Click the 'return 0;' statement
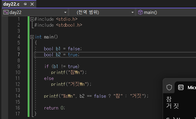The height and width of the screenshot is (119, 196). pos(55,108)
